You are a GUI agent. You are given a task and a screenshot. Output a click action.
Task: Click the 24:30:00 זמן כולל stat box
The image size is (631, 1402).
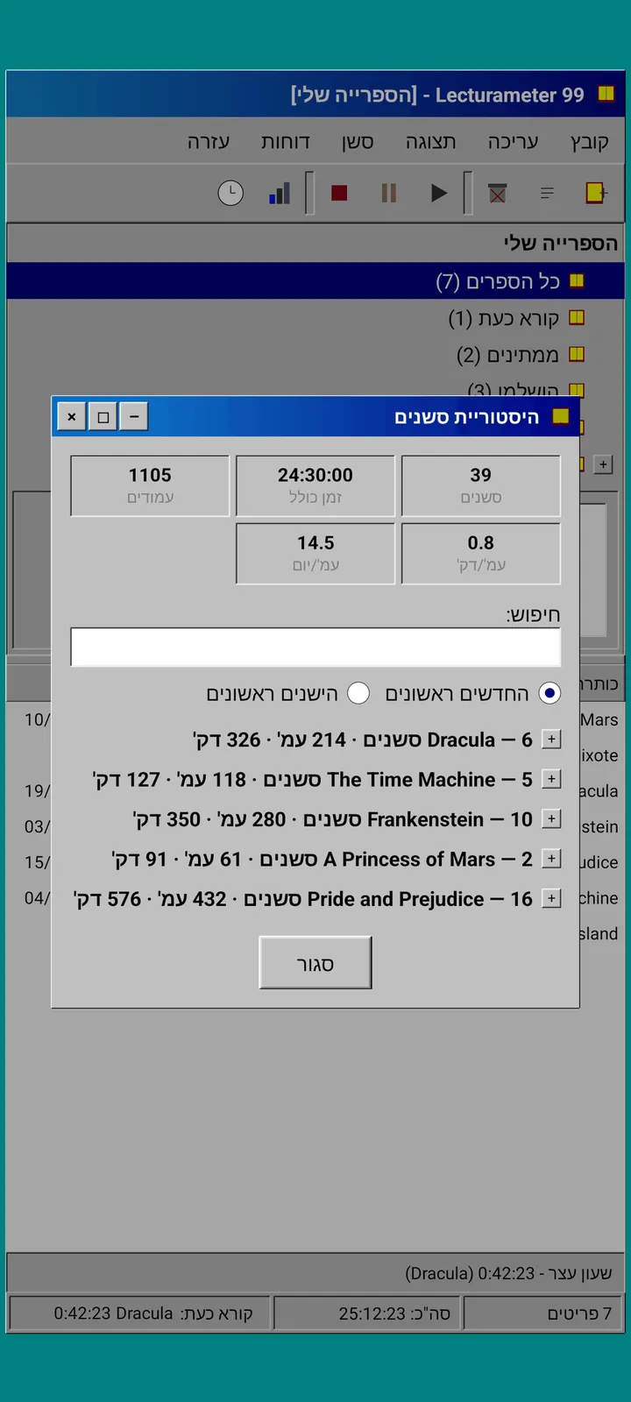point(315,485)
